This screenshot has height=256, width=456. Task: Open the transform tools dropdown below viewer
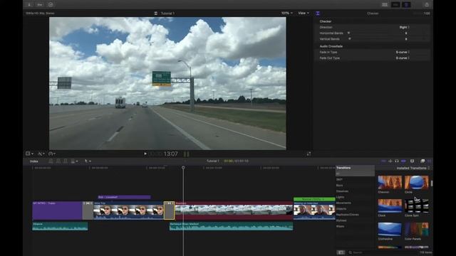pos(29,154)
